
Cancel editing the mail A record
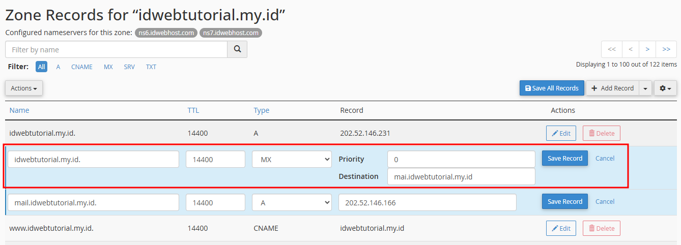tap(605, 201)
